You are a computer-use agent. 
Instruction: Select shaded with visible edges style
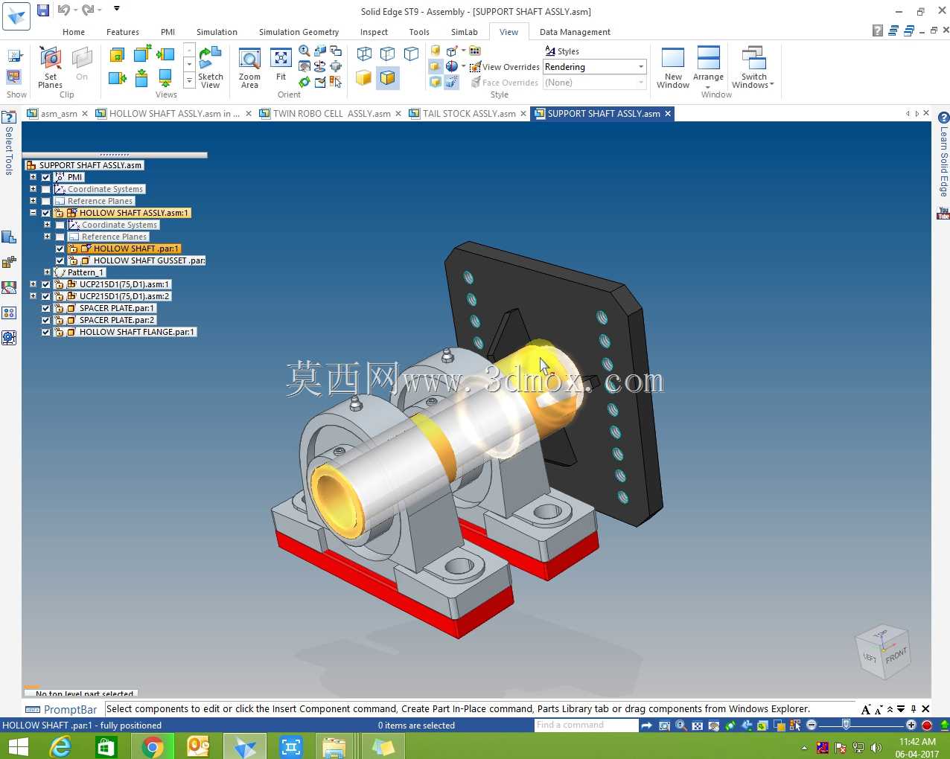pos(387,77)
